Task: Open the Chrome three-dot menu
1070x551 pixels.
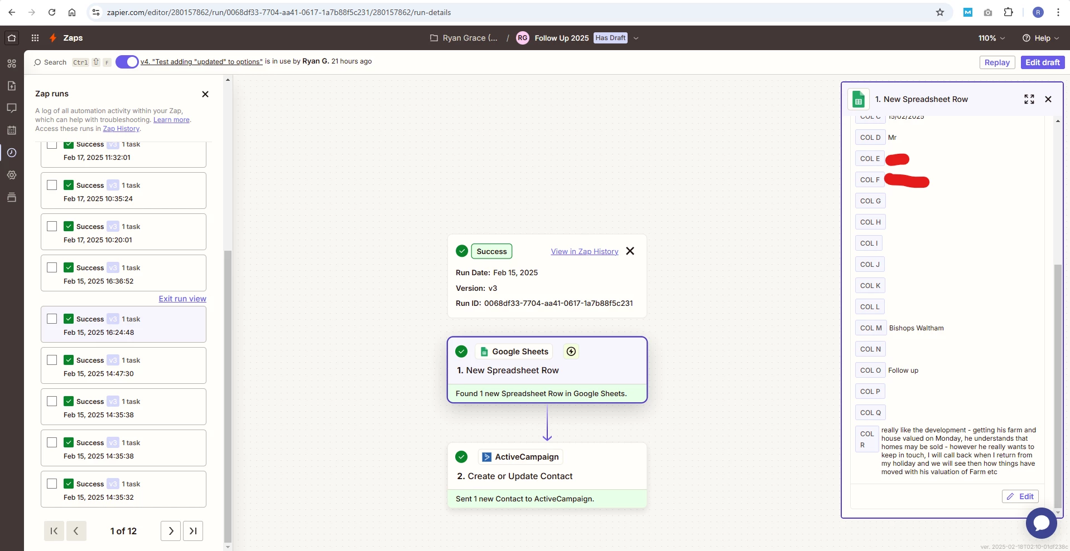Action: (x=1058, y=12)
